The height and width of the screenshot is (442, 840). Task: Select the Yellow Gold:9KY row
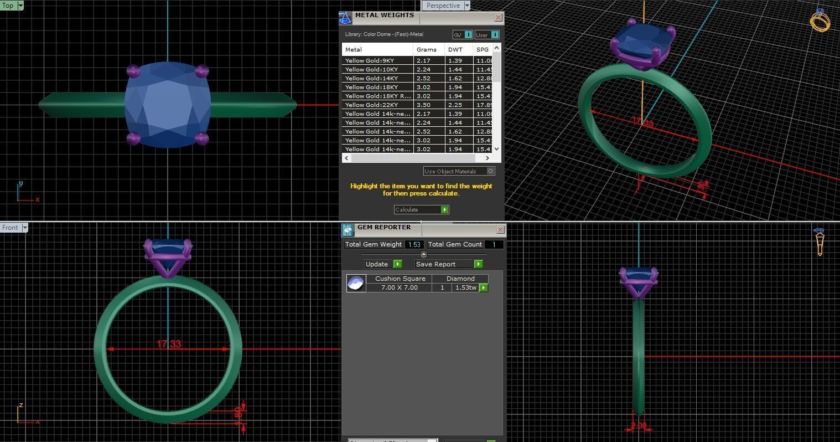point(417,60)
